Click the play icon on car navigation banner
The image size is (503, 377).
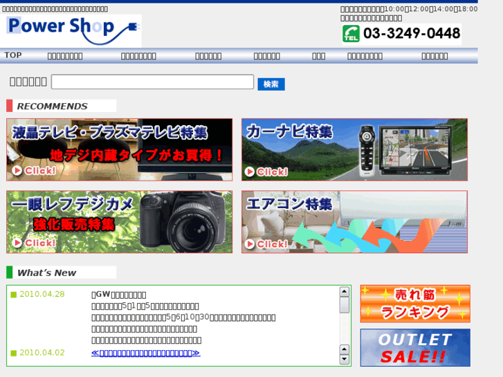pyautogui.click(x=249, y=172)
